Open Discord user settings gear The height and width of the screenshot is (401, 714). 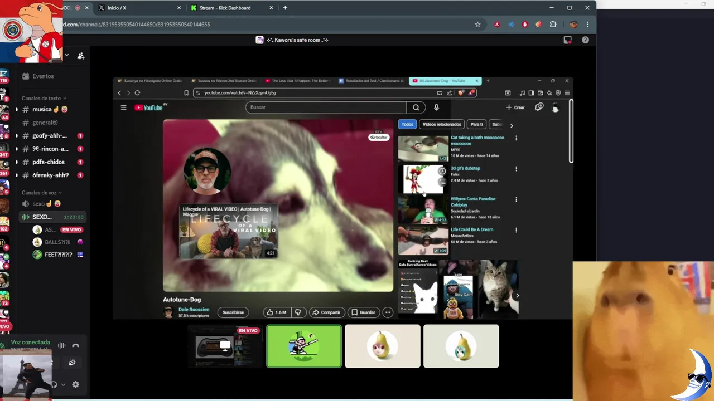pyautogui.click(x=75, y=384)
